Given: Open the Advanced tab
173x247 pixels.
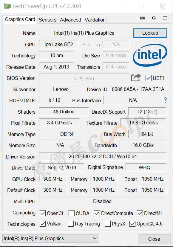Looking at the screenshot, I should click(70, 20).
